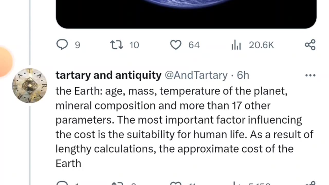
Task: Share the tartary and antiquity tweet via the bottom icon
Action: (310, 183)
